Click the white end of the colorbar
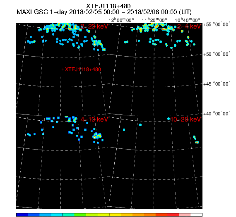The width and height of the screenshot is (236, 217). 196,215
